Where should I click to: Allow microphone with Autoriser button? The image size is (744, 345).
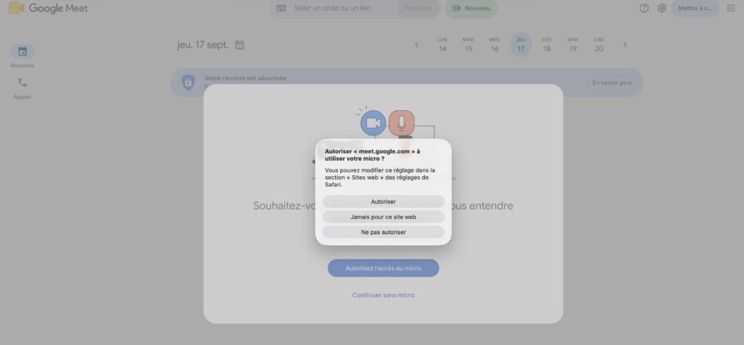384,201
